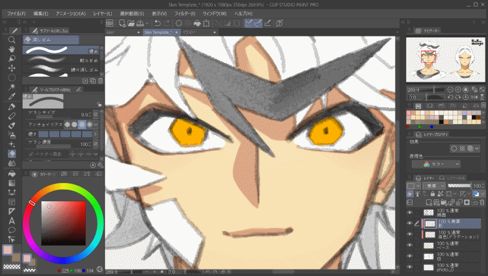Open the Sub Tool panel menu icon

(26, 31)
